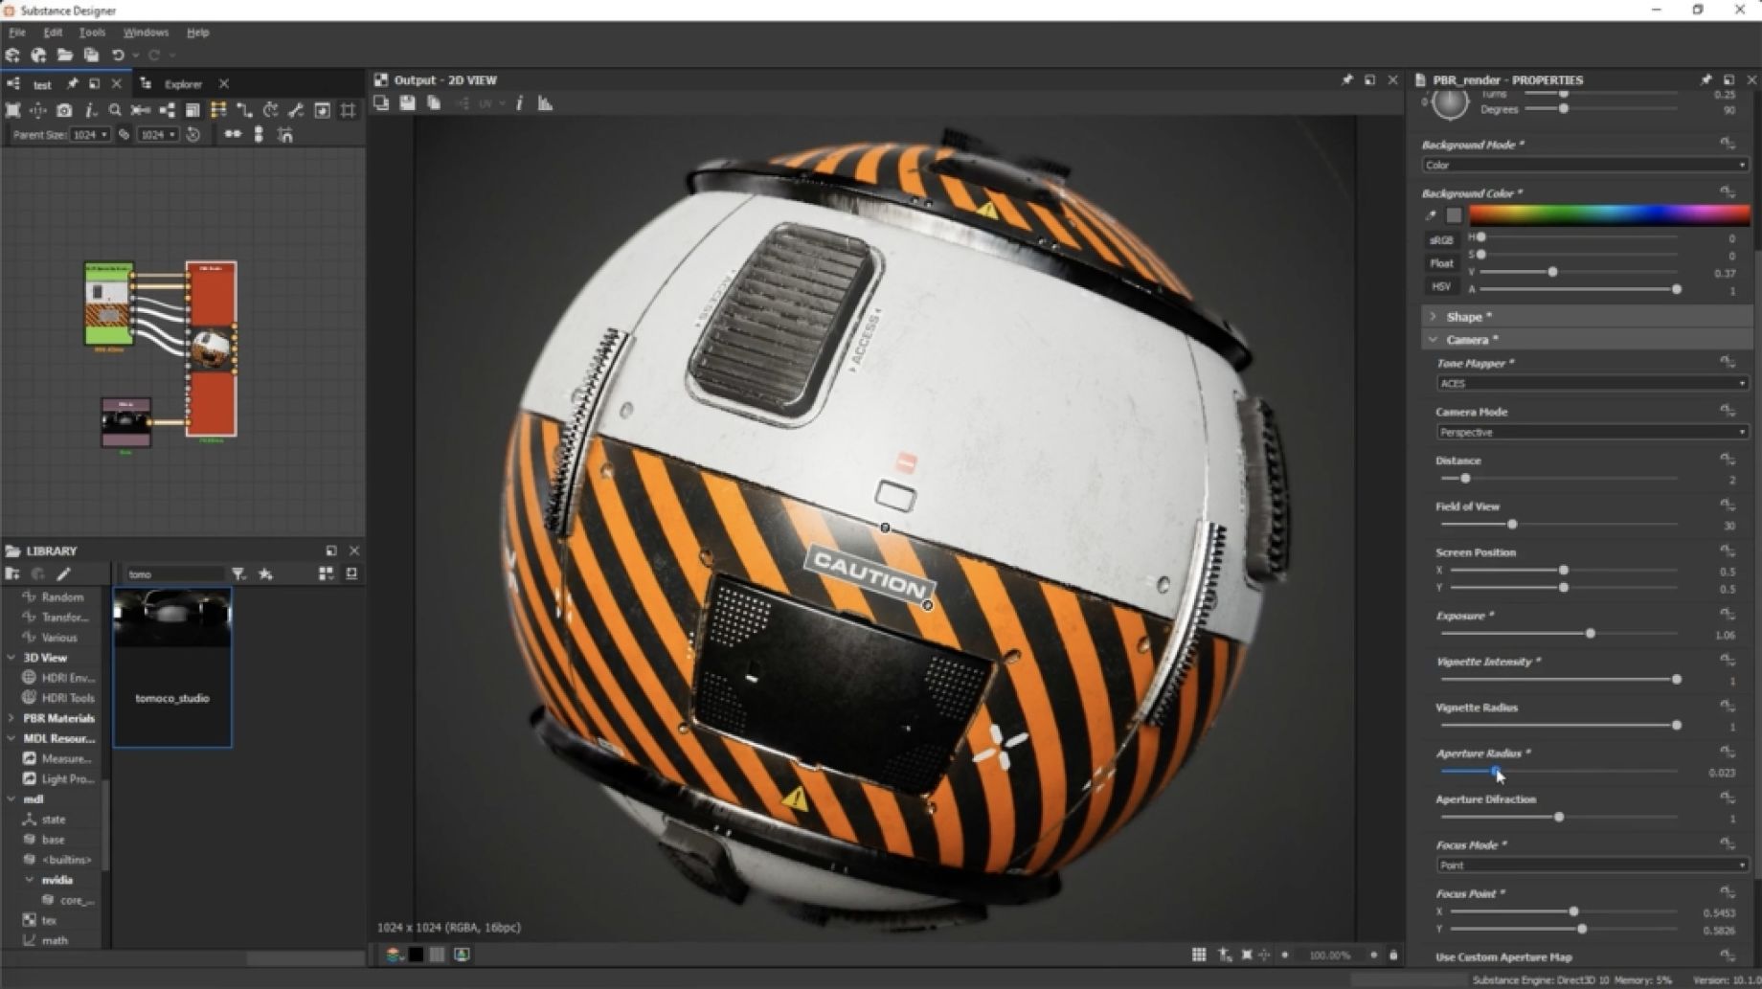Image resolution: width=1762 pixels, height=989 pixels.
Task: Click the Library search field
Action: point(174,574)
